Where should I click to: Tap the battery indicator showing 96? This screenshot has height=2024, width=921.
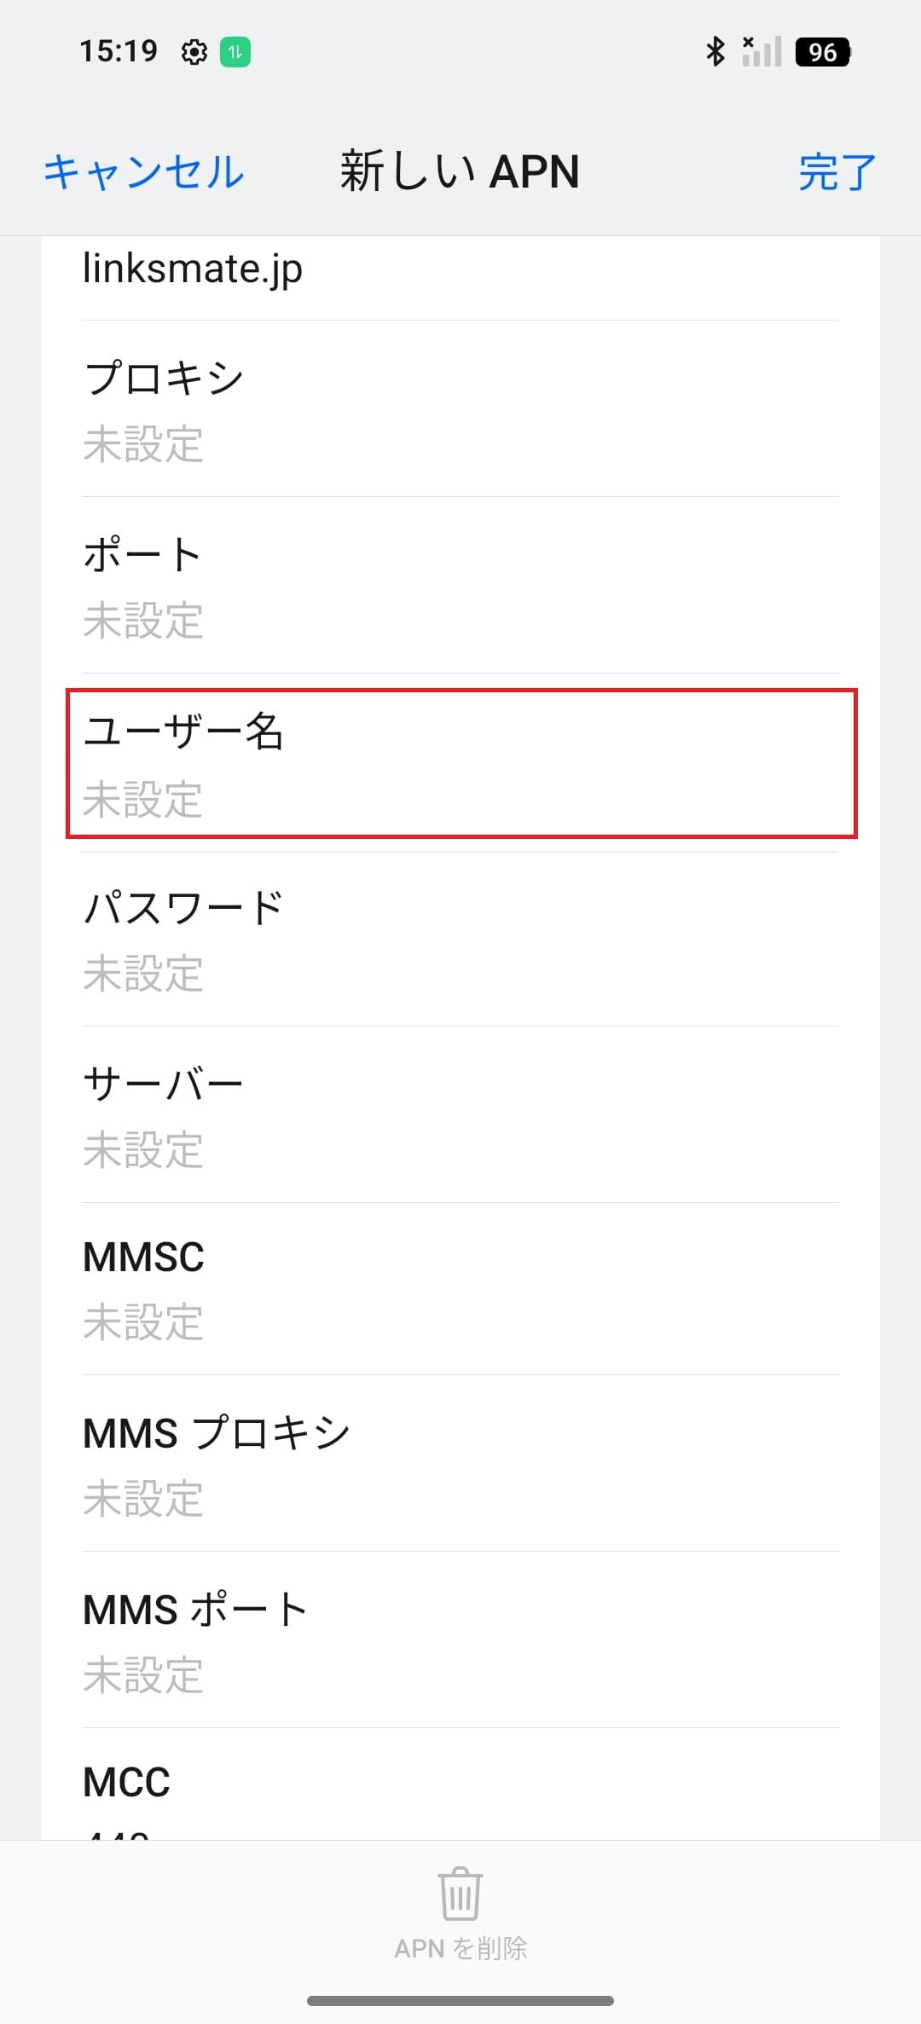click(x=821, y=52)
